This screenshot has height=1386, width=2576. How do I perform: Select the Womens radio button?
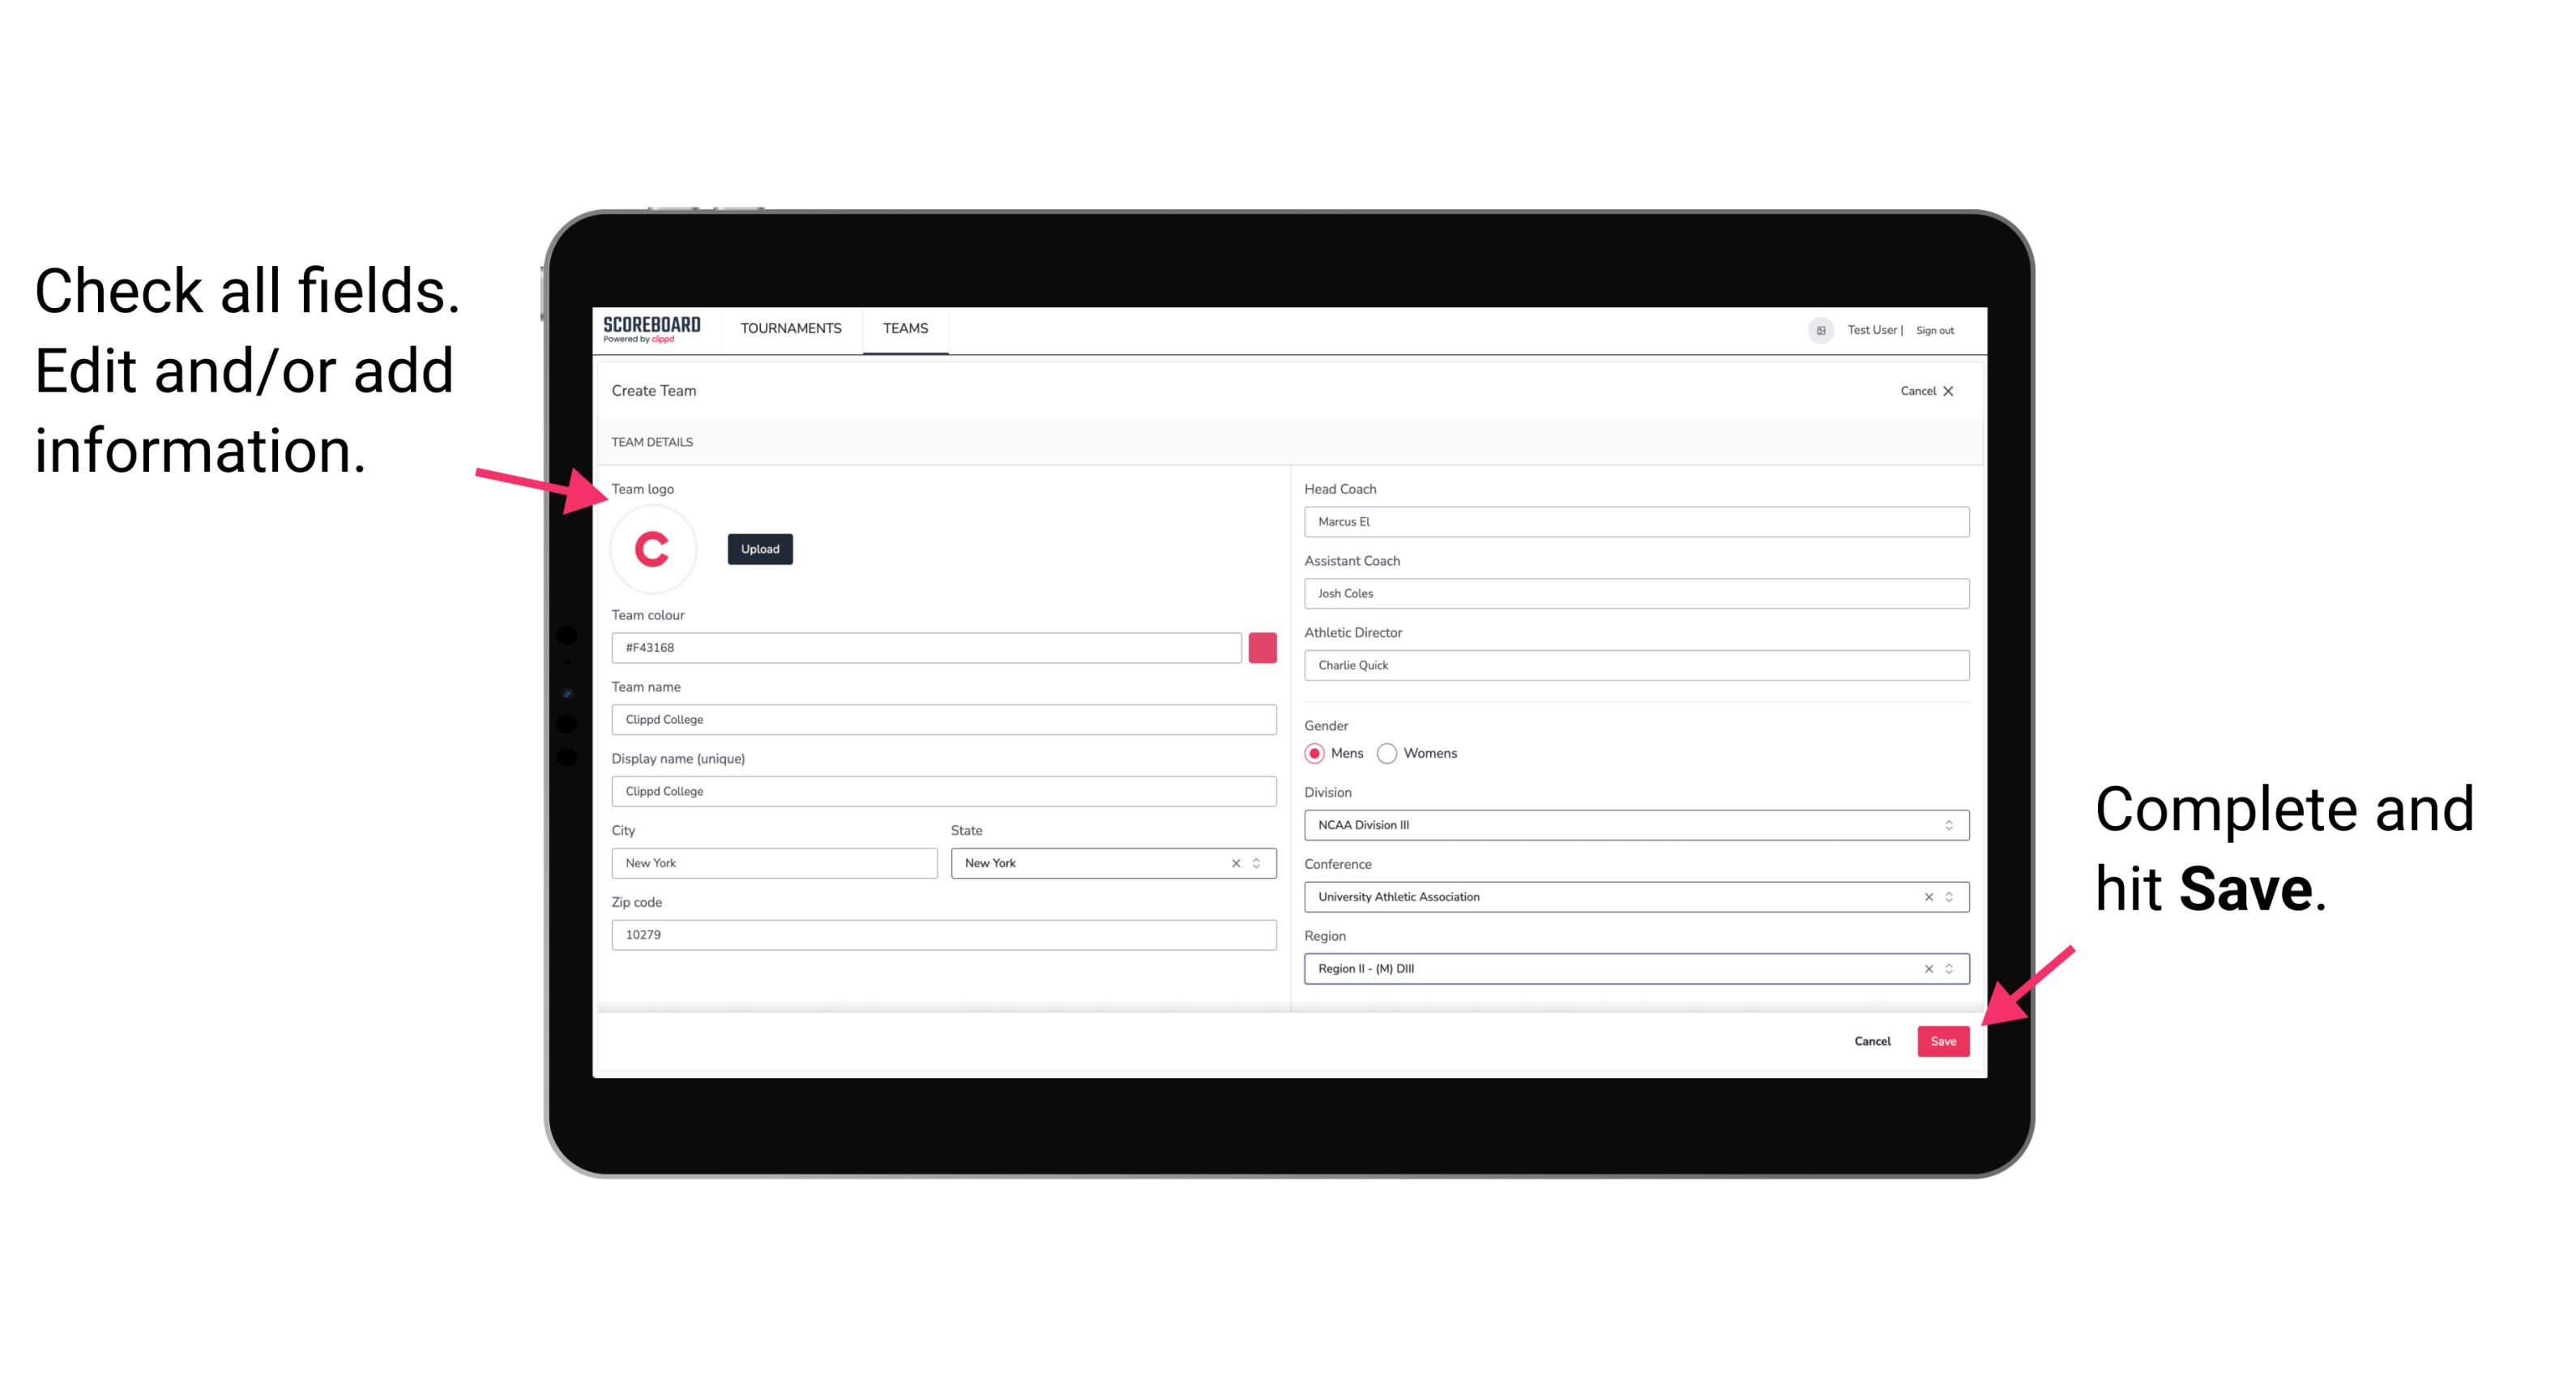tap(1392, 753)
